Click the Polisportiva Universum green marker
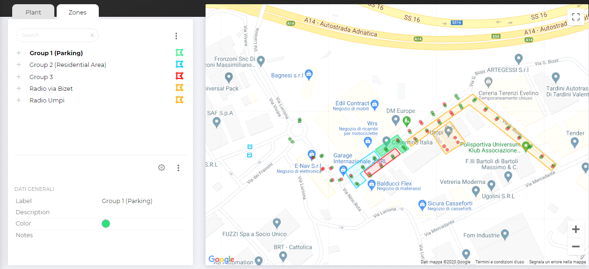The height and width of the screenshot is (269, 589). tap(526, 146)
